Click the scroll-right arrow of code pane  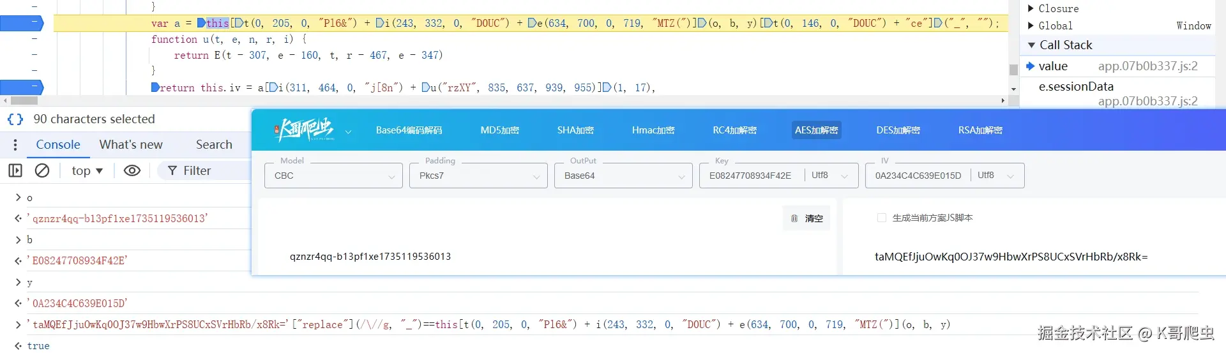tap(1003, 101)
